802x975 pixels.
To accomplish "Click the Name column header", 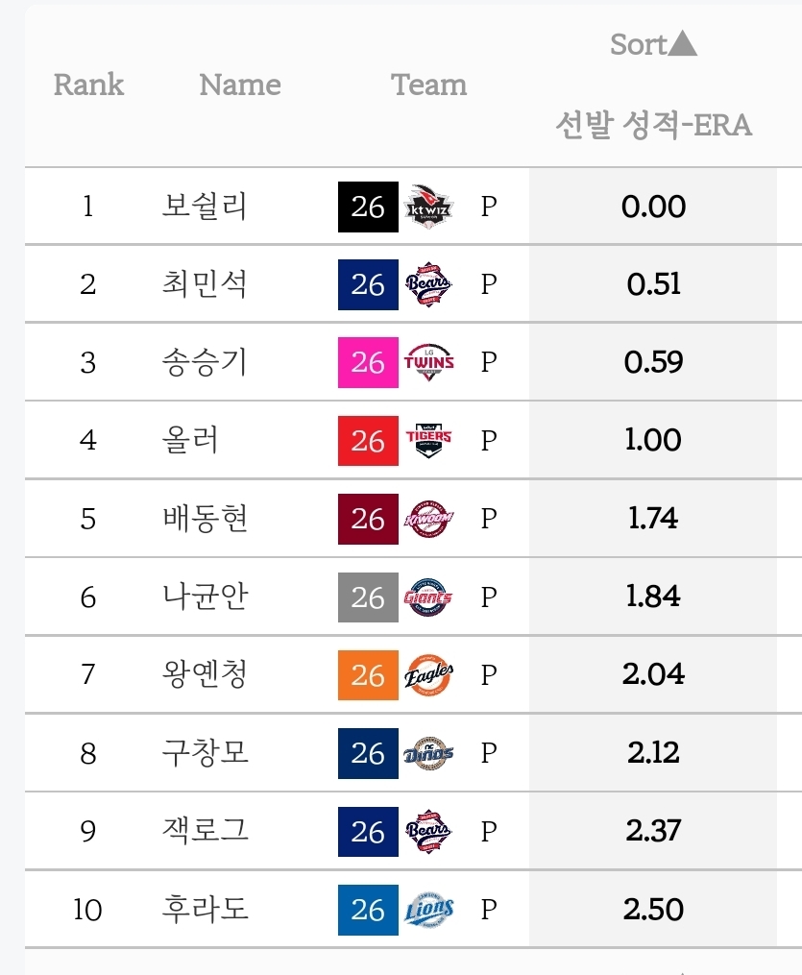I will [240, 85].
